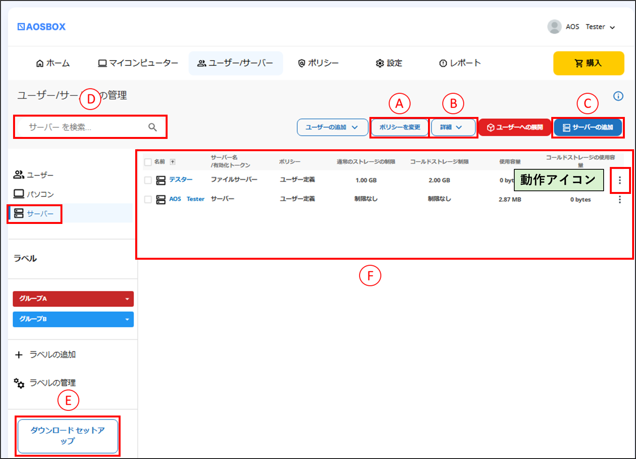Click the blue サーバーの追加 button
636x459 pixels.
coord(588,127)
